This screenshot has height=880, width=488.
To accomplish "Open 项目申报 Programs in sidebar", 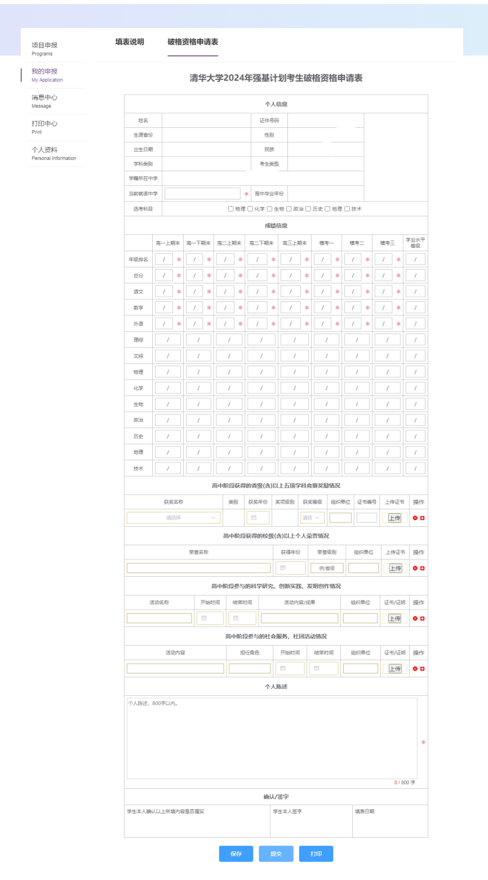I will (45, 49).
